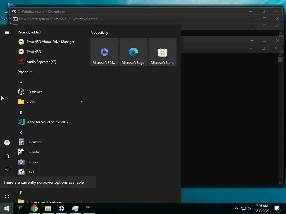Click the hamburger menu in Start
286x214 pixels.
[7, 32]
